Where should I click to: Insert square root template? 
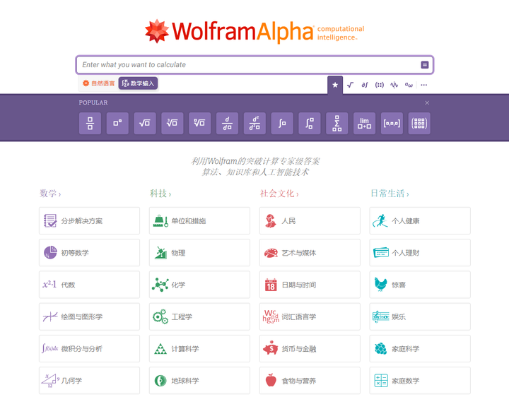click(x=145, y=123)
